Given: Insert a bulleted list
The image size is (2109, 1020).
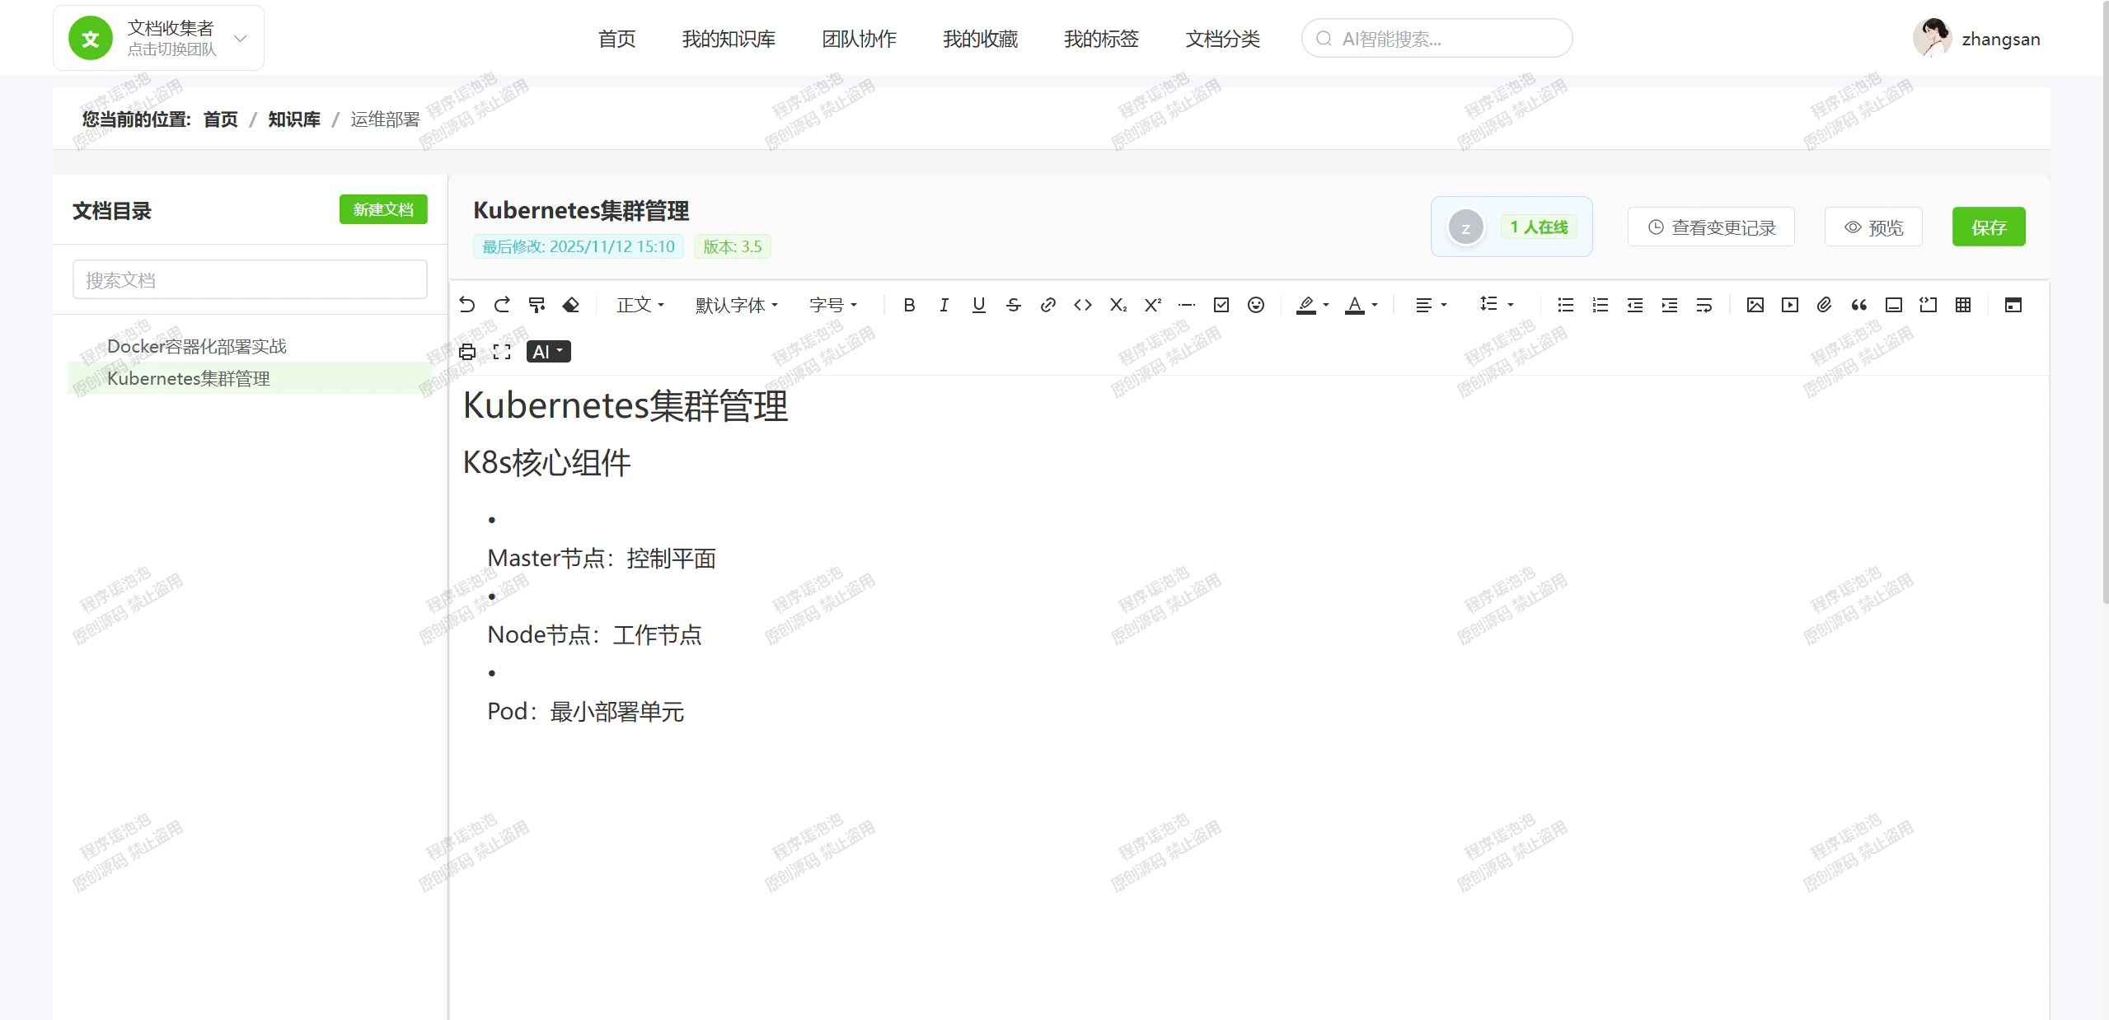Looking at the screenshot, I should pos(1566,305).
